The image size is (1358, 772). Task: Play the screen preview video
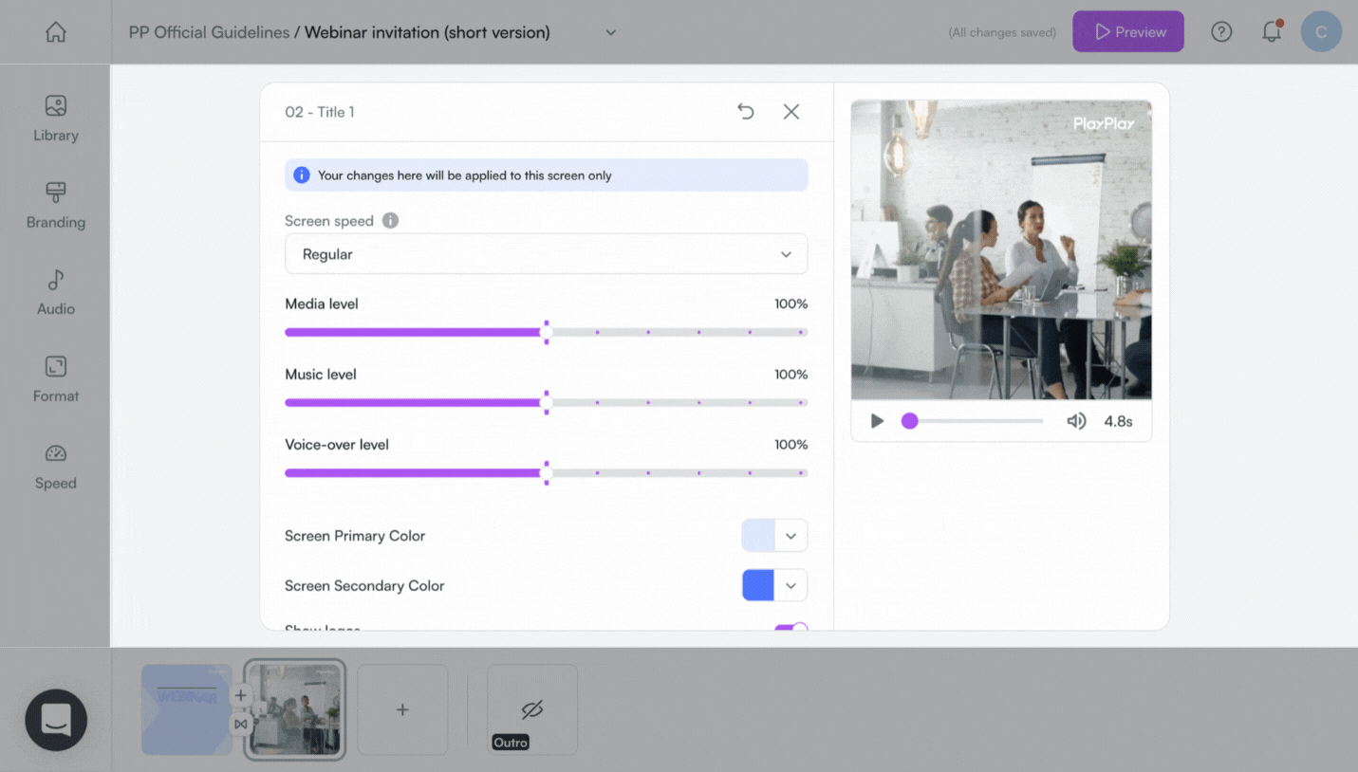[877, 421]
